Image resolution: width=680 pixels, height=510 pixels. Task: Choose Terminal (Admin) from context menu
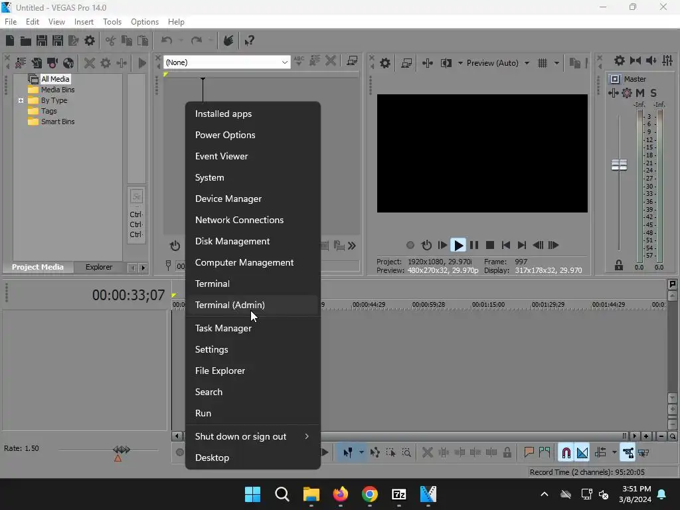[253, 305]
